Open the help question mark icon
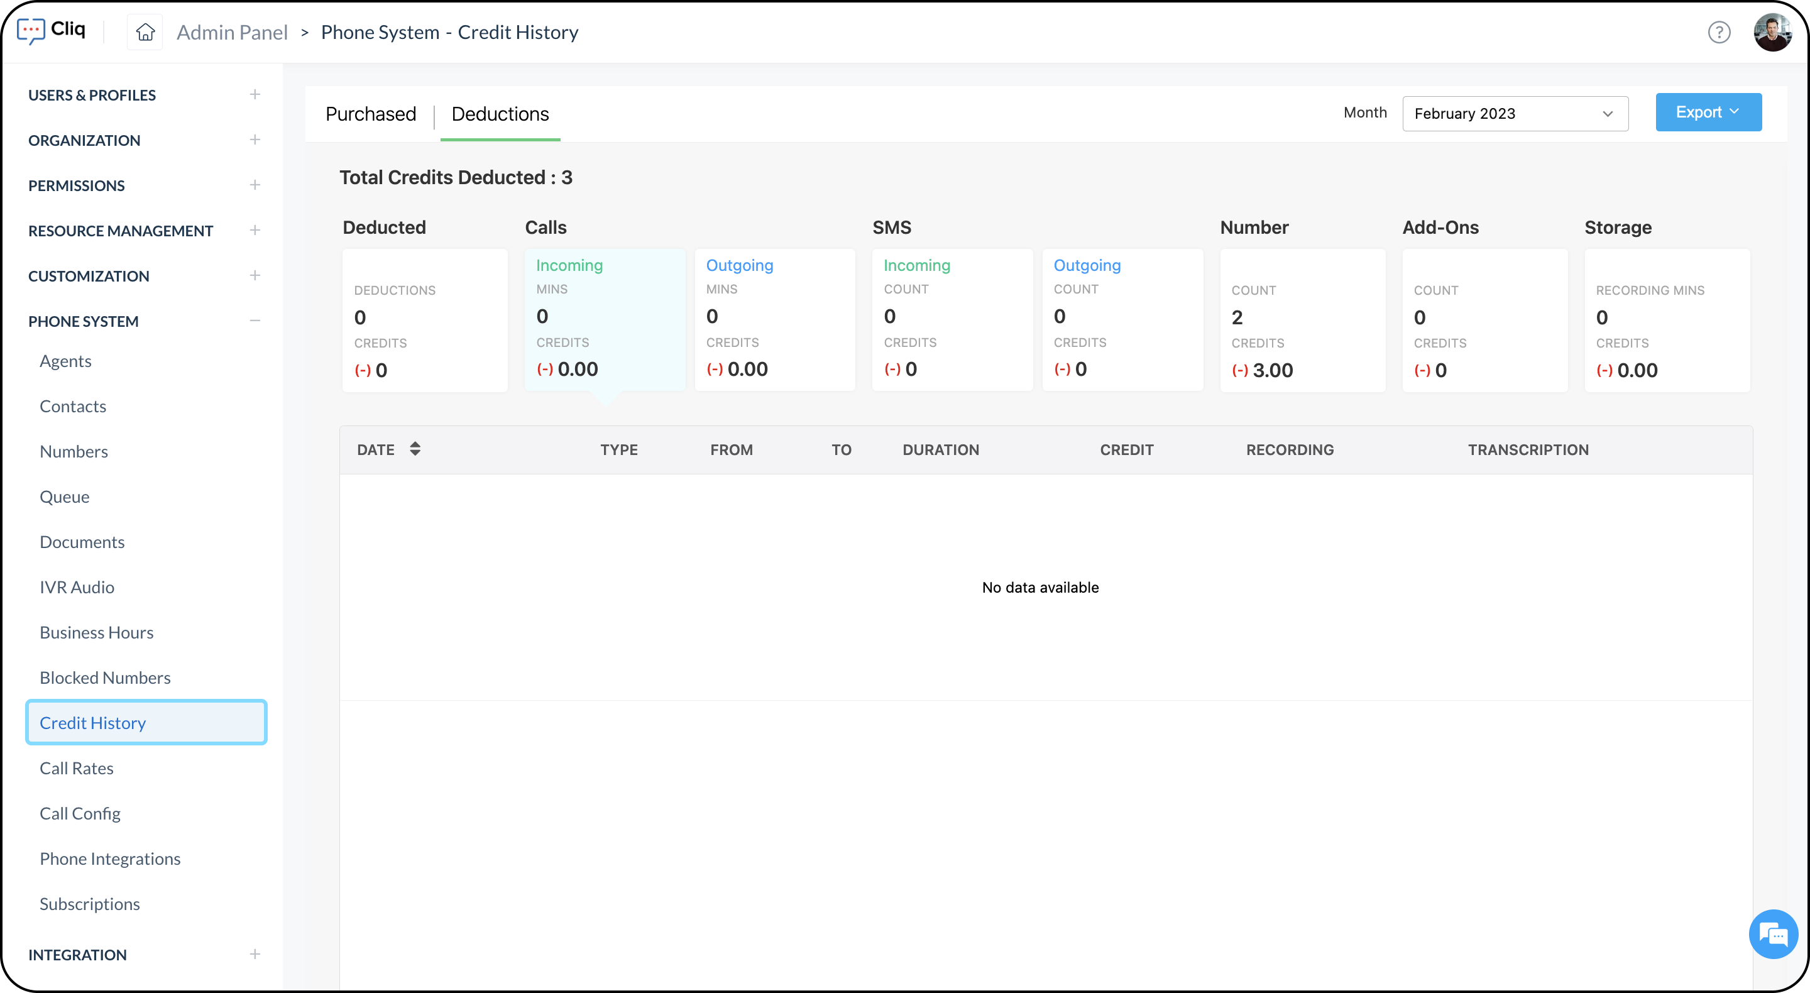 [1719, 32]
